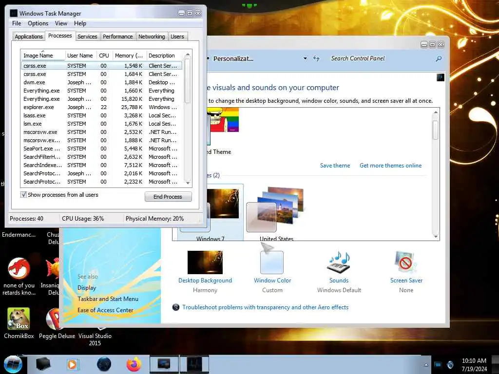Open Troubleshoot transparency and Aero effects link
The height and width of the screenshot is (374, 499).
[265, 307]
